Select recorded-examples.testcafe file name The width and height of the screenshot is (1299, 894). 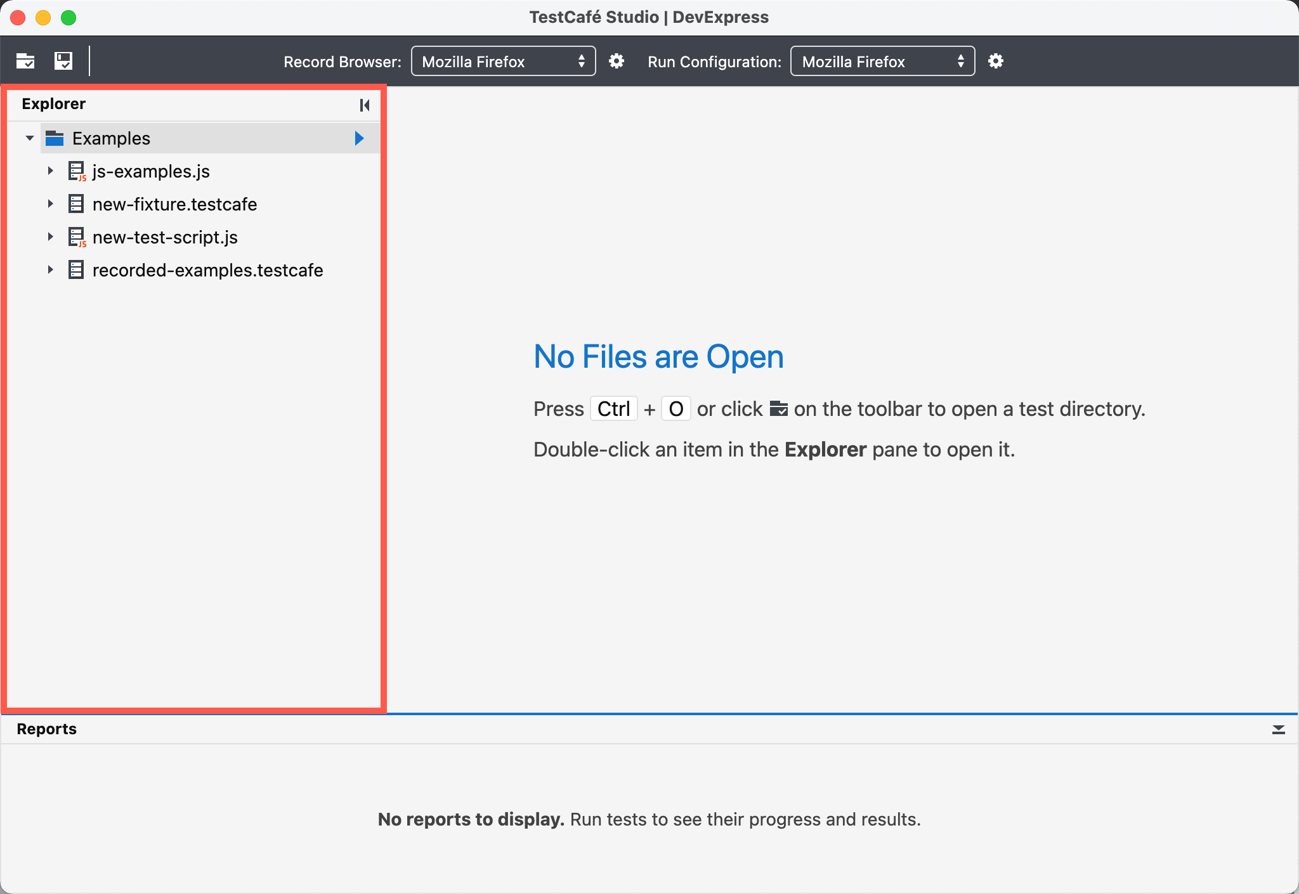tap(207, 270)
